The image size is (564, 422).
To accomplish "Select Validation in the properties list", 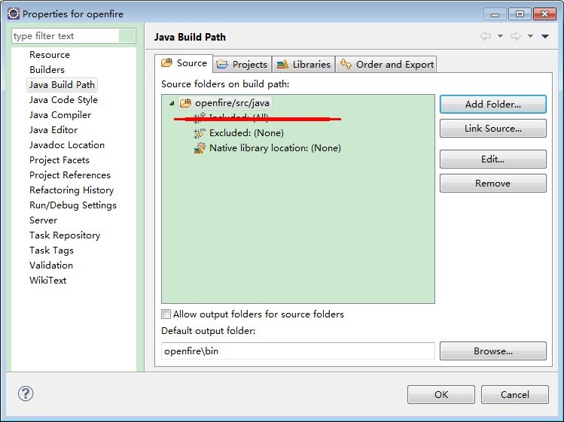I will [51, 266].
